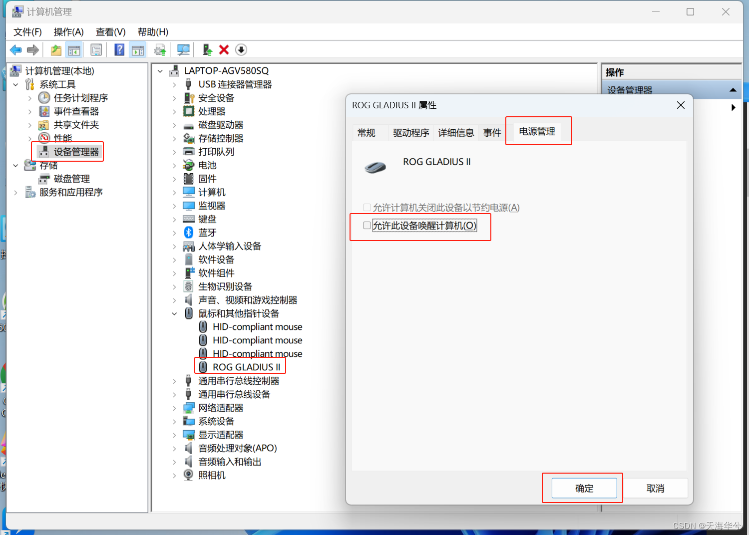Click the 处理器 processor icon in device list
Image resolution: width=749 pixels, height=535 pixels.
[189, 111]
